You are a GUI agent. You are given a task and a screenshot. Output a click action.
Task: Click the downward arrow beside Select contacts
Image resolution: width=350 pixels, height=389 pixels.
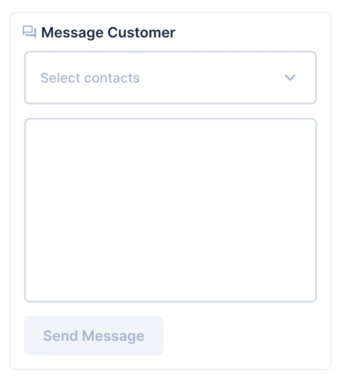[x=290, y=78]
